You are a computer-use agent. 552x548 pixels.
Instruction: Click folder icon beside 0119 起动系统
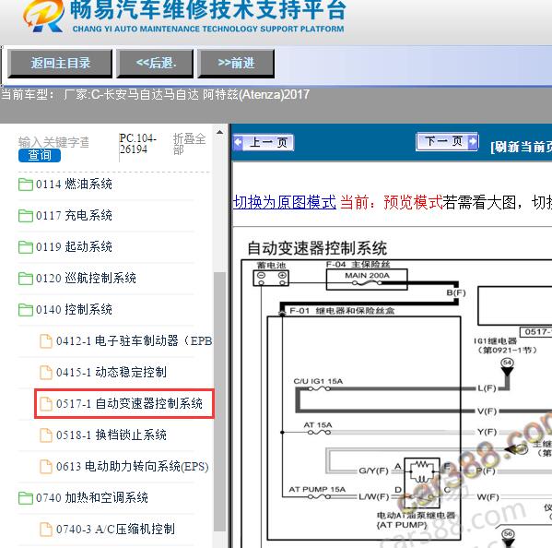(x=26, y=247)
